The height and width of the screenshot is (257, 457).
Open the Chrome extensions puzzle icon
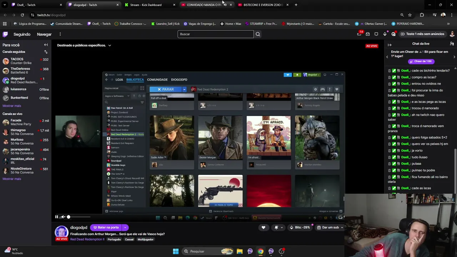[x=422, y=15]
